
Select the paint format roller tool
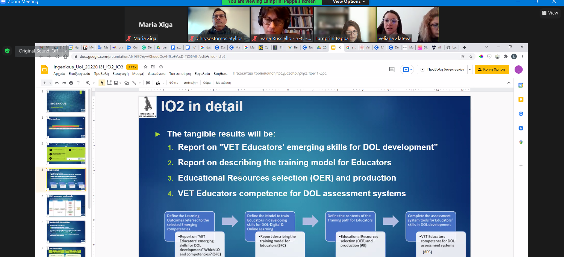(78, 83)
